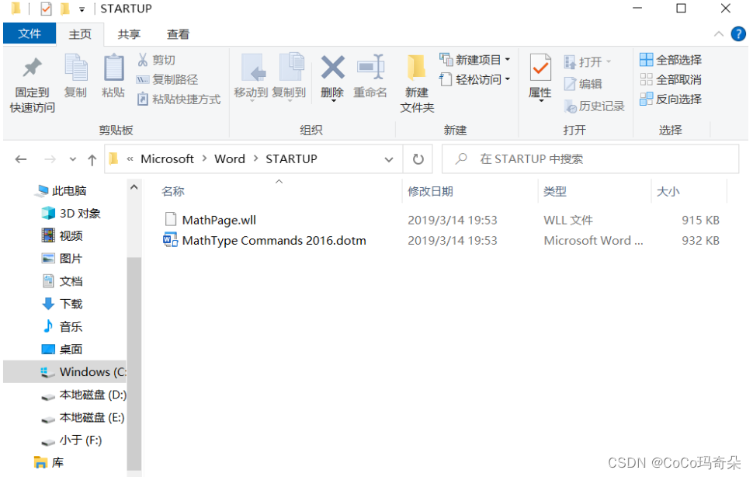Image resolution: width=753 pixels, height=477 pixels.
Task: Open the help question mark icon
Action: (738, 34)
